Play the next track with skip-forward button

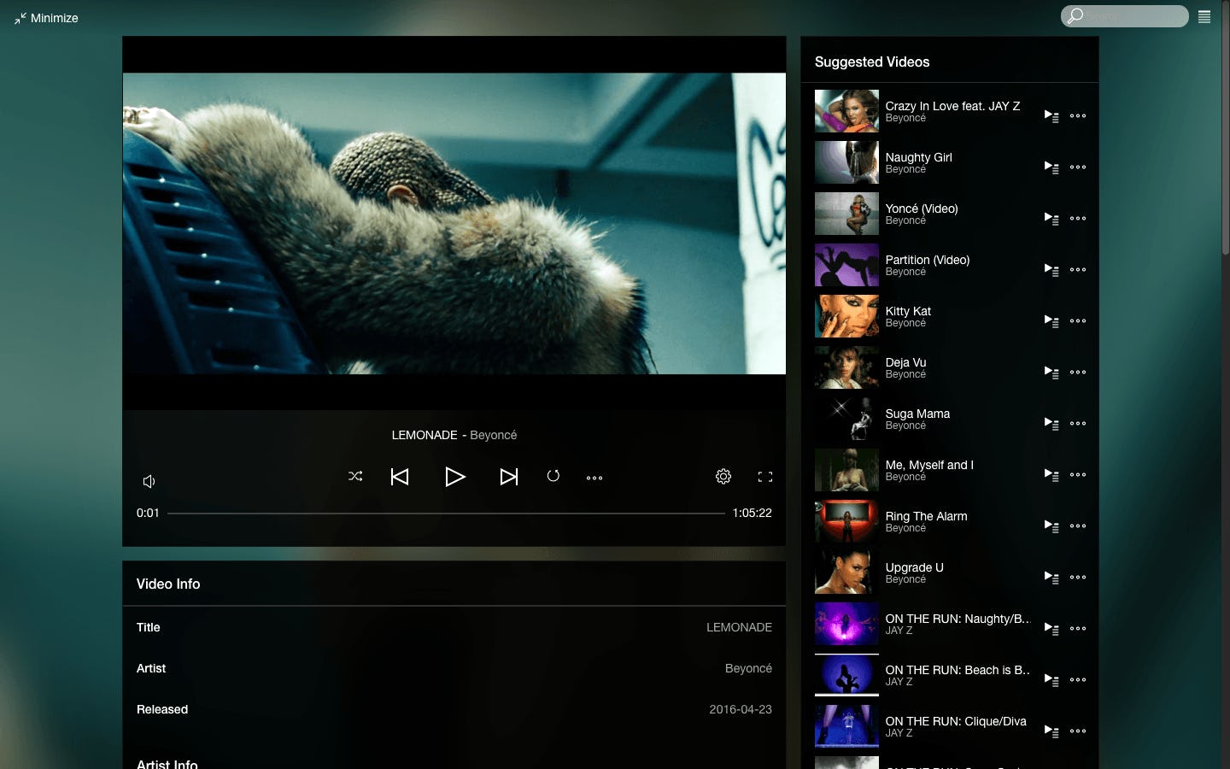(x=509, y=477)
